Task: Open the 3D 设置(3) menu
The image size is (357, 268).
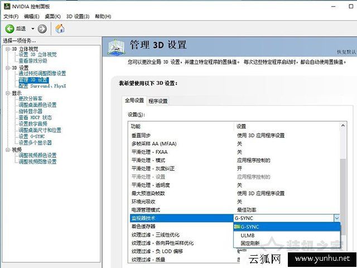Action: click(78, 16)
